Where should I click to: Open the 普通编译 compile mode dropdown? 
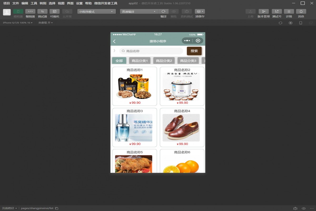[139, 12]
